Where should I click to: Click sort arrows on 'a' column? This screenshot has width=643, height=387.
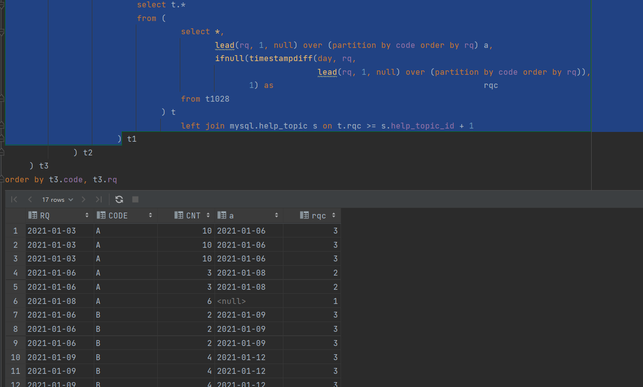click(x=277, y=215)
